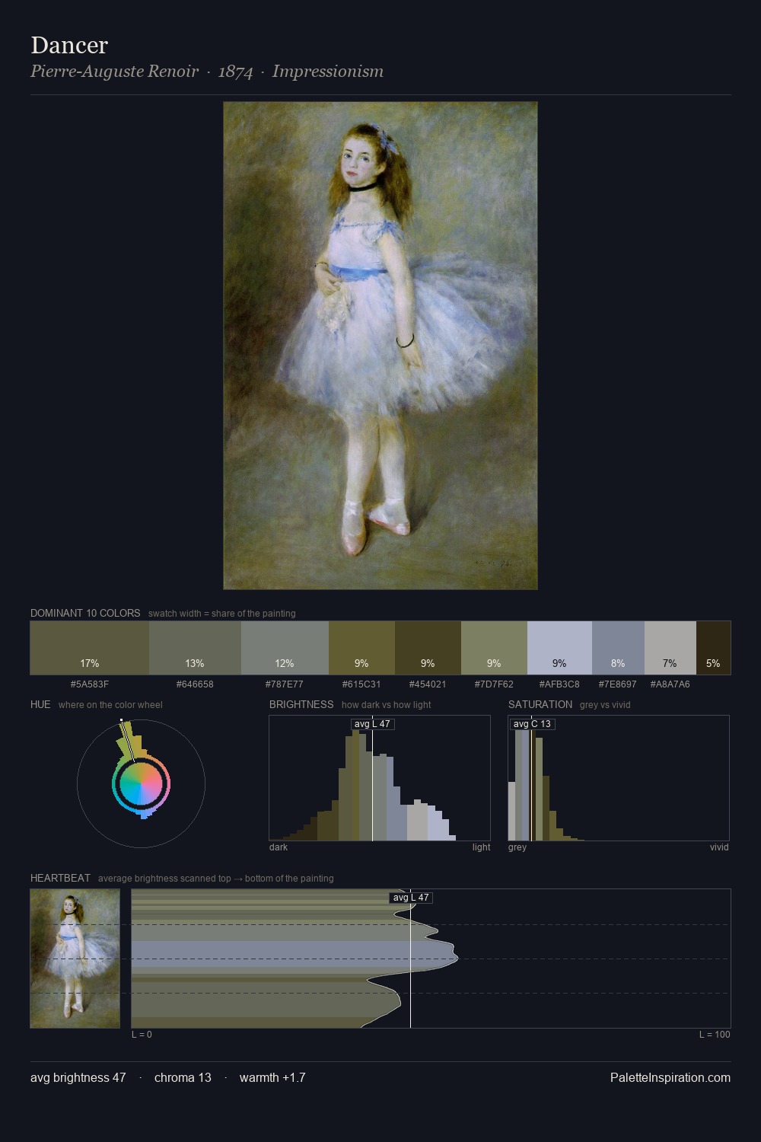The image size is (761, 1142).
Task: Select the #646658 swatch showing 13%
Action: pyautogui.click(x=195, y=648)
